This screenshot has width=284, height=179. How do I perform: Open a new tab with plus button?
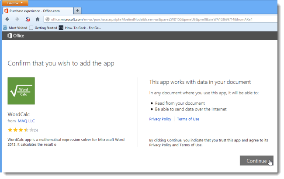pyautogui.click(x=77, y=11)
